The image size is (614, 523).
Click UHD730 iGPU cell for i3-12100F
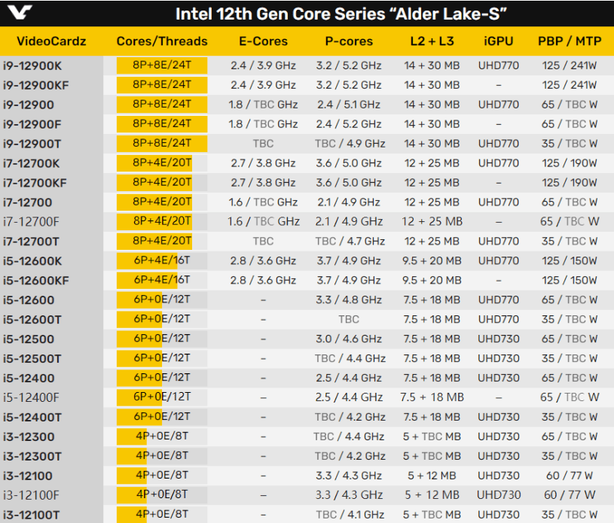click(499, 496)
